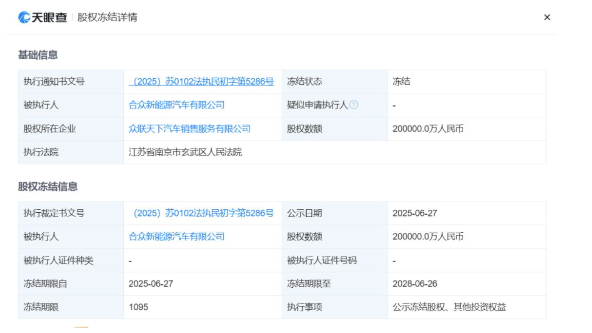Image resolution: width=592 pixels, height=333 pixels.
Task: Click 被执行人 label in 基础信息 table
Action: pyautogui.click(x=41, y=105)
